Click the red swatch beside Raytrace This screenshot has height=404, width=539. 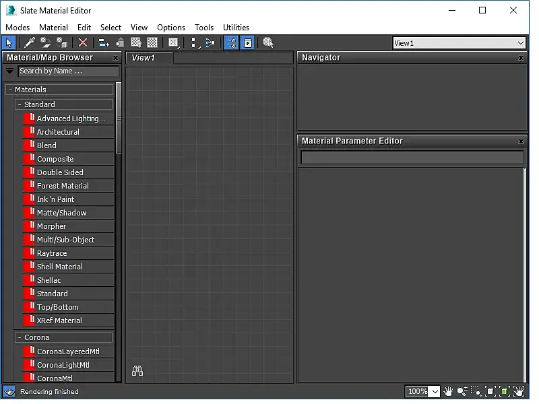pyautogui.click(x=28, y=253)
